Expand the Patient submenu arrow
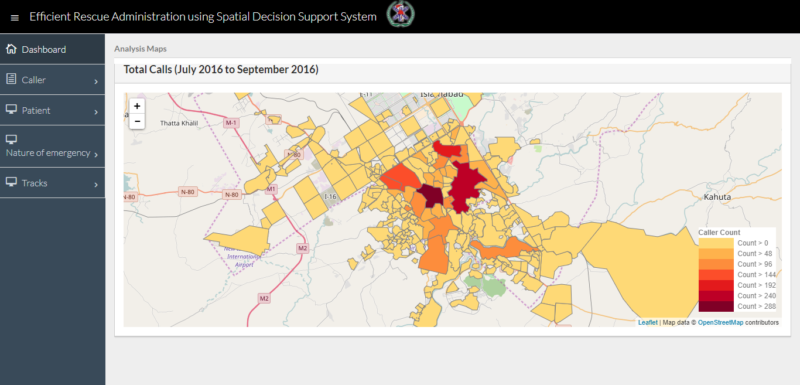 (x=96, y=112)
